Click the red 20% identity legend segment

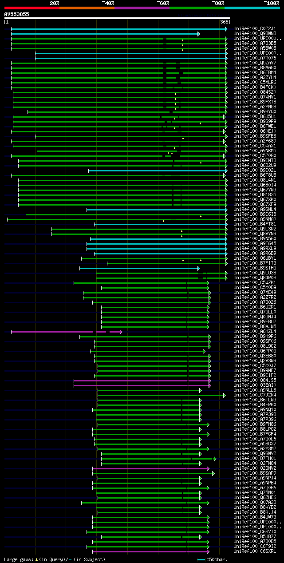tap(32, 8)
